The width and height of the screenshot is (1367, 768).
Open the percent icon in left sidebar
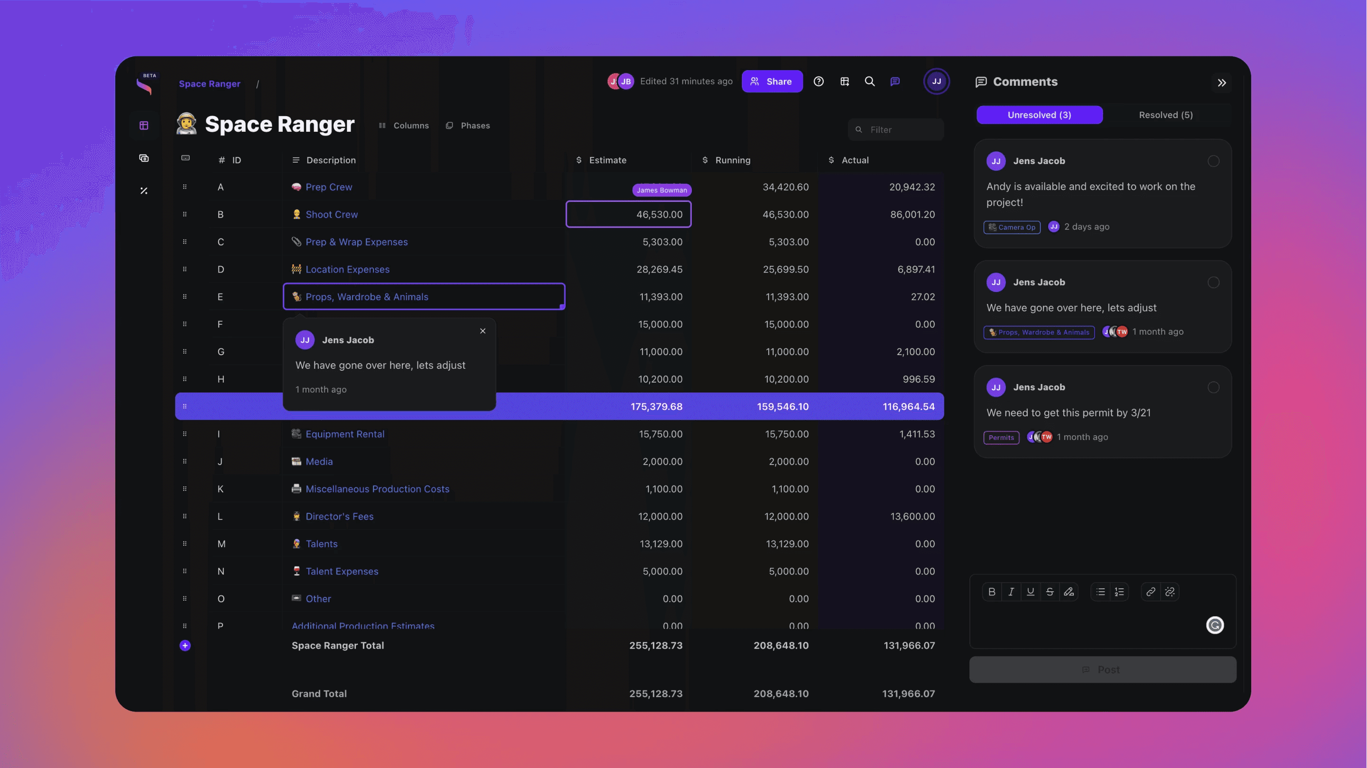(x=143, y=191)
